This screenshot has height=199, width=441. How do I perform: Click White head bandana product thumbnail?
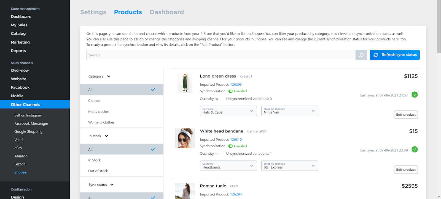[185, 138]
